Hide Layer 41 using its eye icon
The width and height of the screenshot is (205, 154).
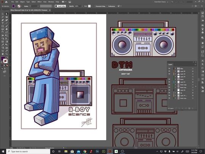(169, 82)
